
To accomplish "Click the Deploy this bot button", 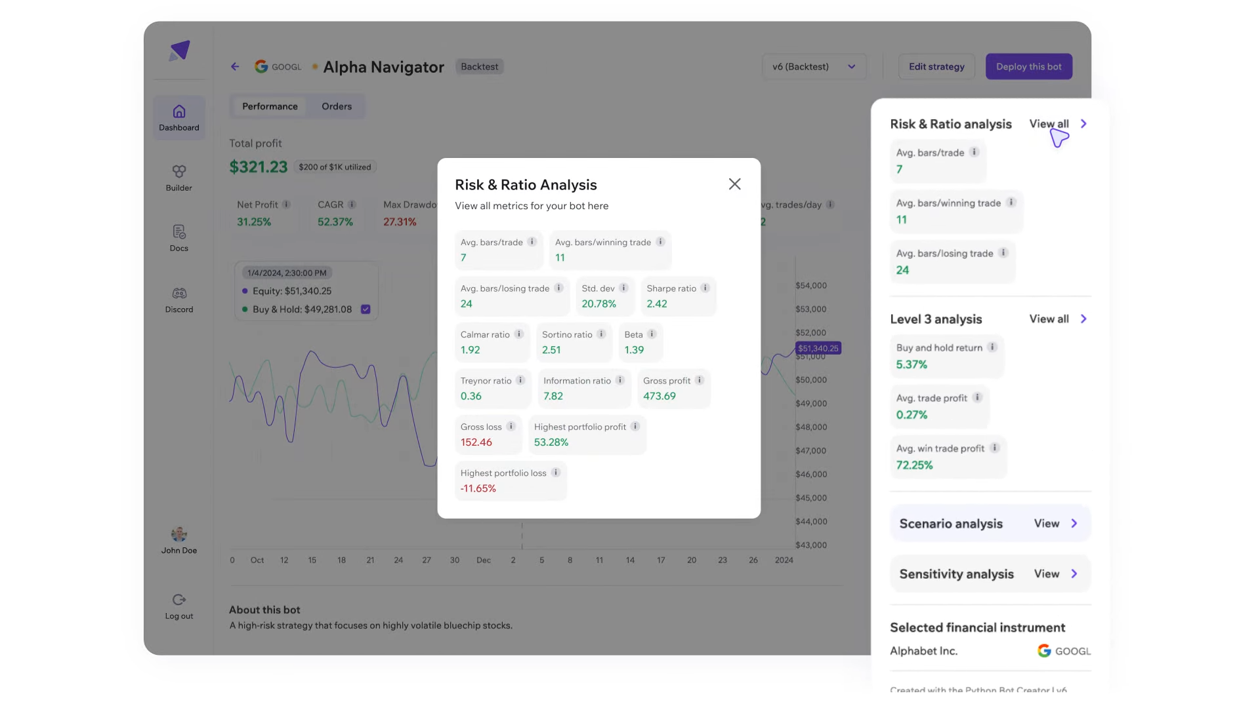I will [1028, 67].
